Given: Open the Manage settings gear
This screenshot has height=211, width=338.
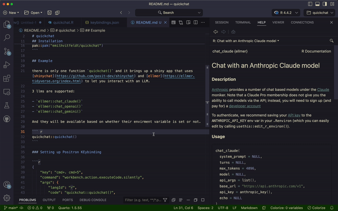Looking at the screenshot, I should point(7,198).
